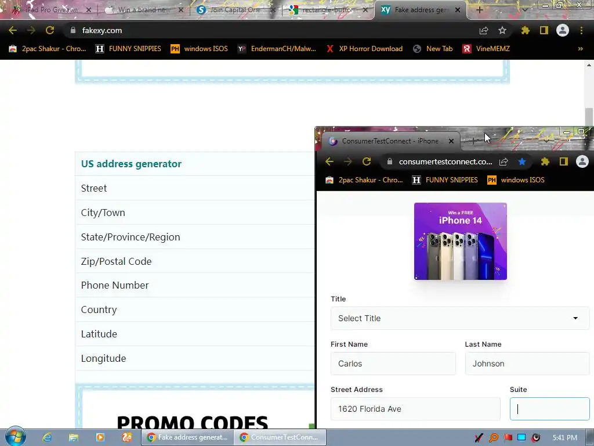594x446 pixels.
Task: Select the Latitude row
Action: [x=195, y=334]
